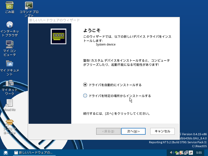This screenshot has width=208, height=156.
Task: Click the System device text
Action: 106,44
